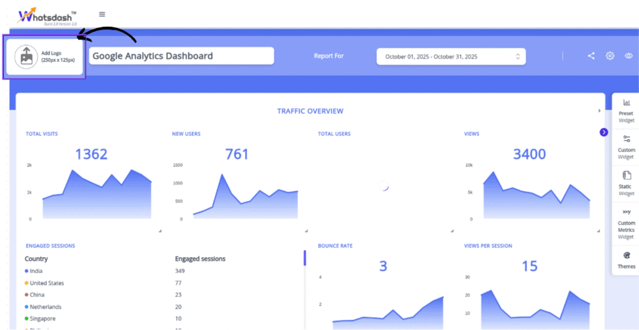Click the Bounce Rate widget heading
Screen dimensions: 639x330
coord(335,246)
